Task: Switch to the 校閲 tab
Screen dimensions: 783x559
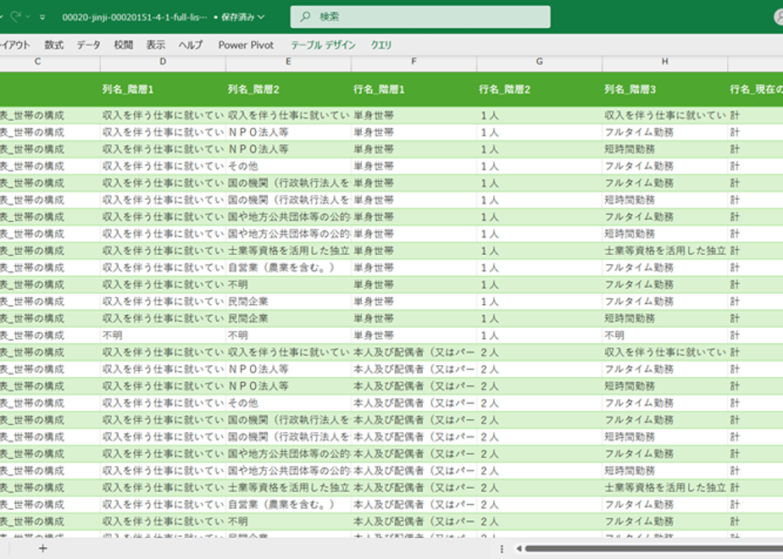Action: coord(124,45)
